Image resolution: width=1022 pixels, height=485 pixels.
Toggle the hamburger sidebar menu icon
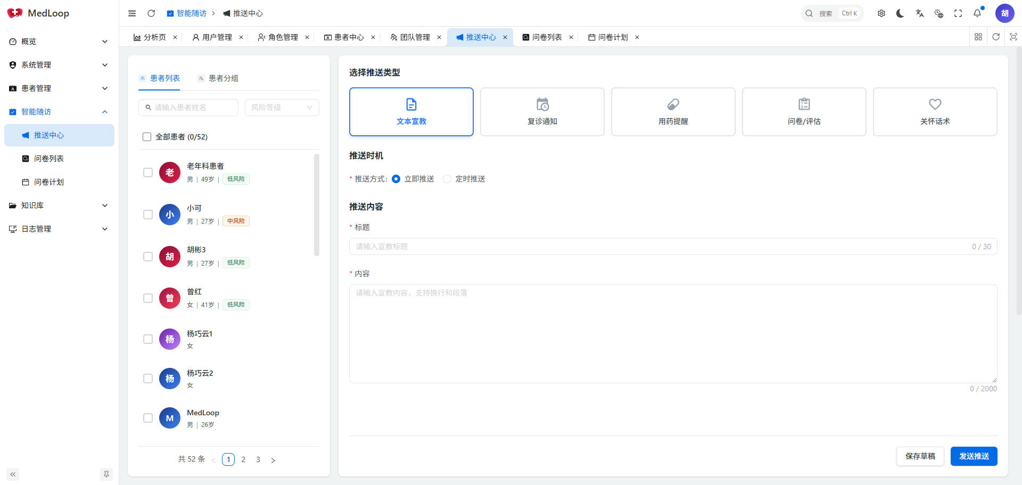pos(132,13)
